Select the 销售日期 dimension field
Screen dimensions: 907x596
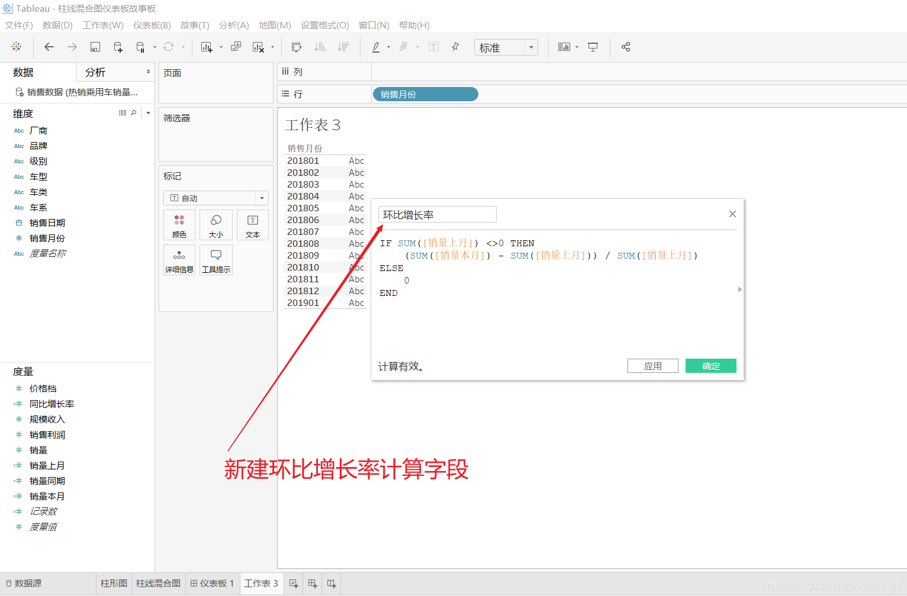[x=47, y=223]
